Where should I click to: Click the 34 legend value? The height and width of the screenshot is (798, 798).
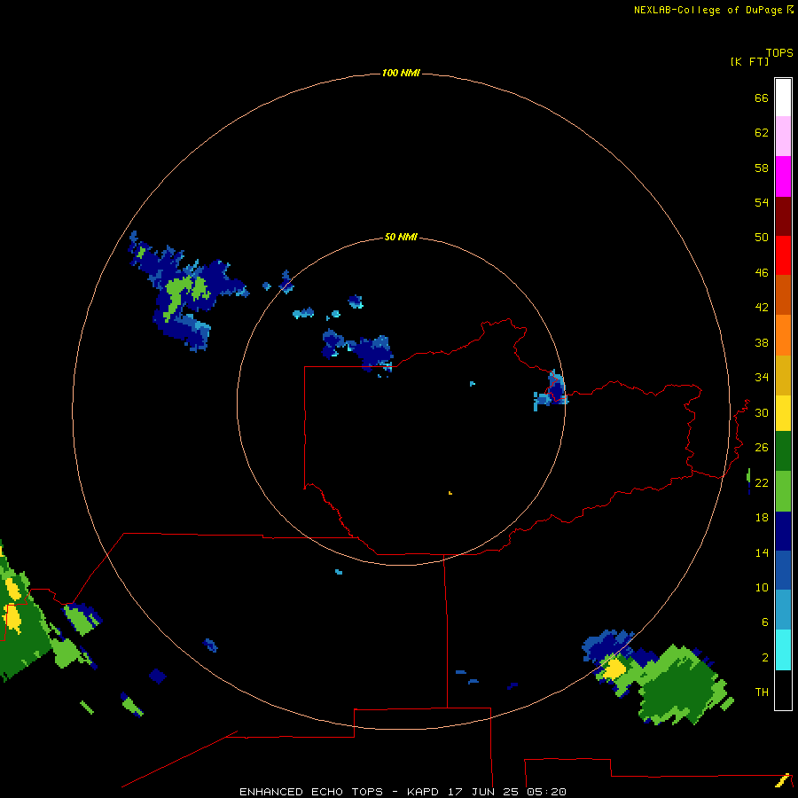(x=762, y=377)
